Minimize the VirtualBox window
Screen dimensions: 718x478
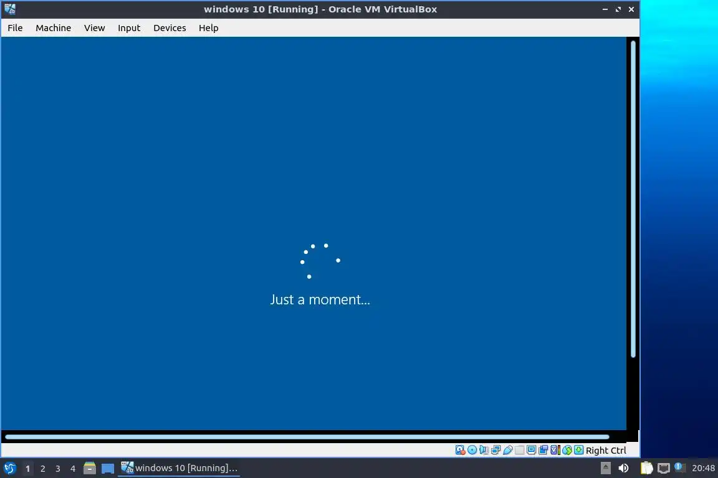tap(605, 9)
